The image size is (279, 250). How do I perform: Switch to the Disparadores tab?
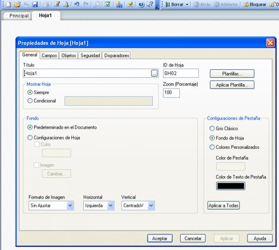117,56
